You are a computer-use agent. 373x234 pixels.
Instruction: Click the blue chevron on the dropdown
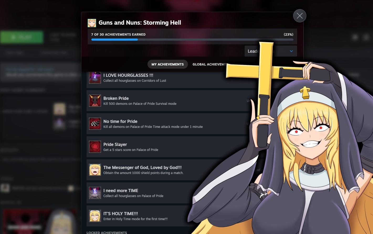click(x=291, y=51)
